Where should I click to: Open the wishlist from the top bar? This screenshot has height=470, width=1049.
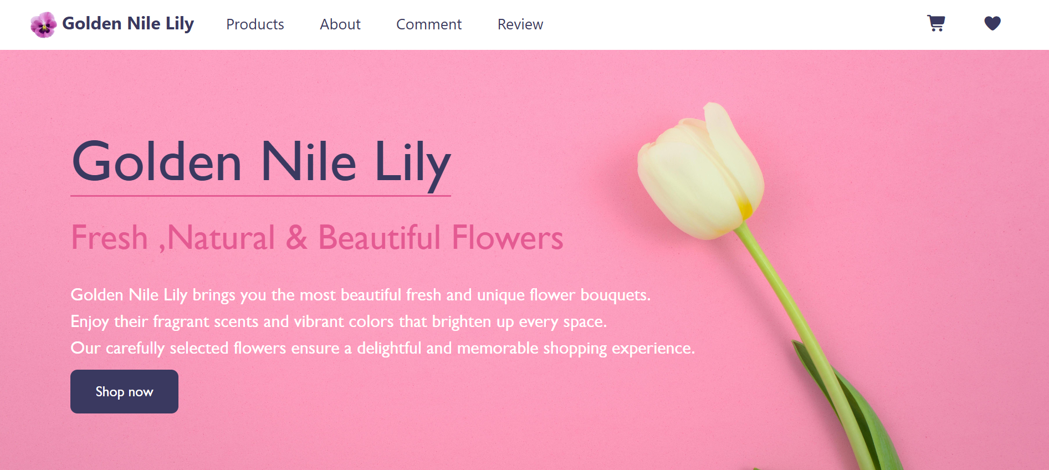[992, 24]
